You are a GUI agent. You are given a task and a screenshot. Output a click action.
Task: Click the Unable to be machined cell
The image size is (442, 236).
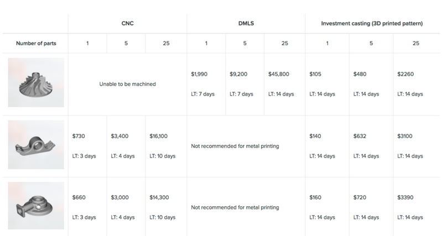click(127, 84)
